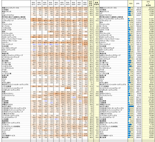Select the ROE 2021 column header
This screenshot has height=142, width=155.
click(x=79, y=4)
